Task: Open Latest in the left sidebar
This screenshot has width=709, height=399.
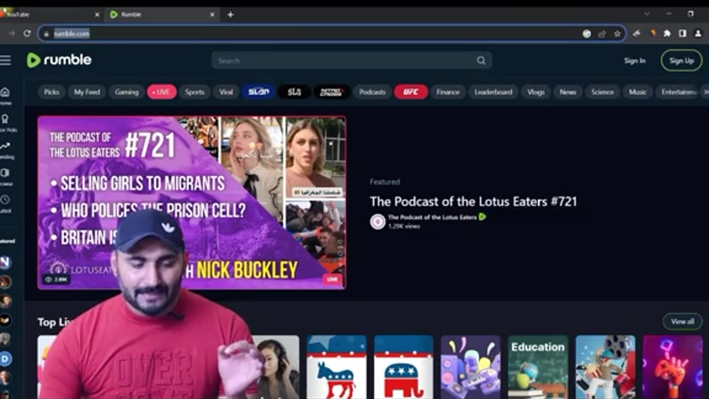Action: 6,203
